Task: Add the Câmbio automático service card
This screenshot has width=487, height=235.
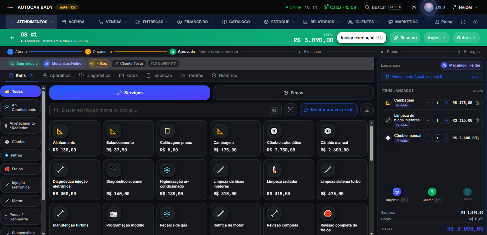Action: [x=289, y=138]
